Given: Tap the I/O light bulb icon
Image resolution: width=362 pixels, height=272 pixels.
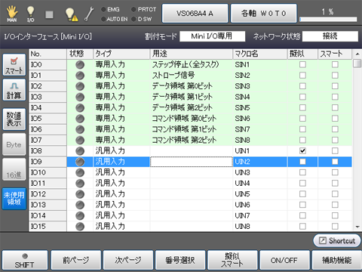Looking at the screenshot, I should (x=30, y=14).
